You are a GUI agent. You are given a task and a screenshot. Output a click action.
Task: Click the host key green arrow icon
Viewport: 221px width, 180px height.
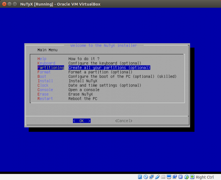(192, 177)
